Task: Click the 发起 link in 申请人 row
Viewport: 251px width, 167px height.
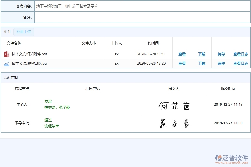Action: pyautogui.click(x=48, y=101)
